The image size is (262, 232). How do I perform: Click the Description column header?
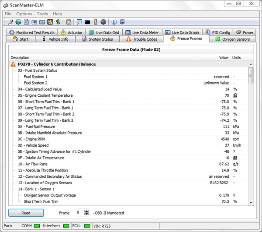pyautogui.click(x=103, y=57)
